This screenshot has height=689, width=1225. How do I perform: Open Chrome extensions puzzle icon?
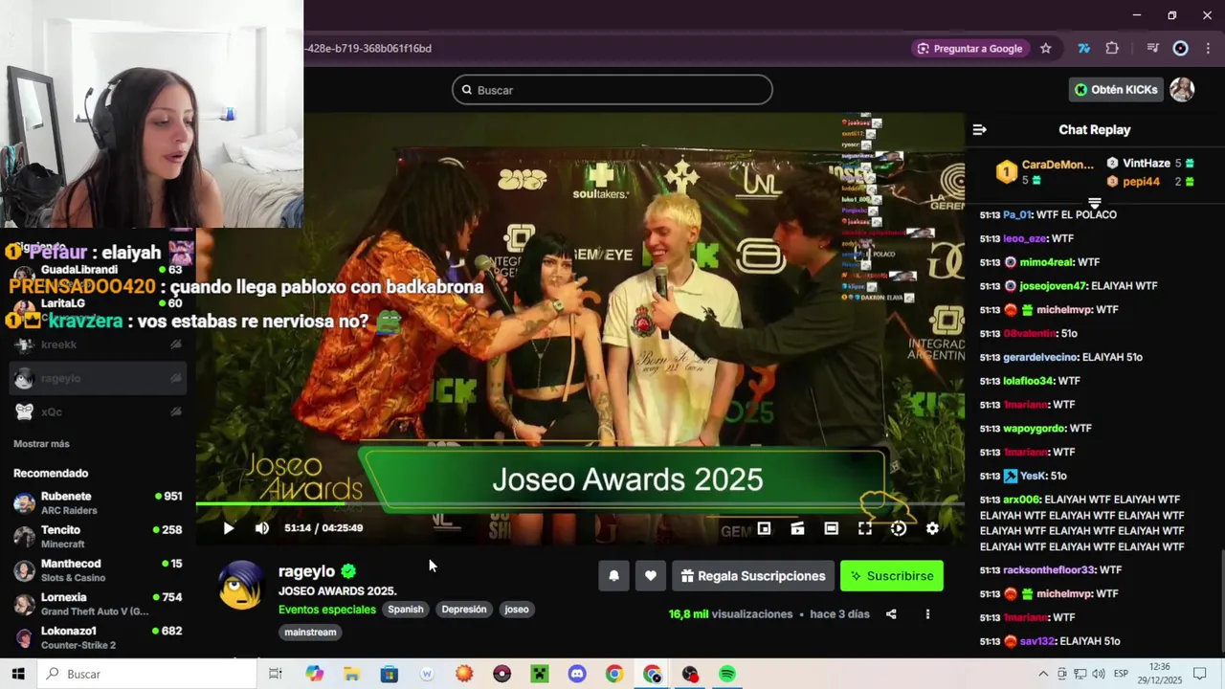pyautogui.click(x=1112, y=49)
